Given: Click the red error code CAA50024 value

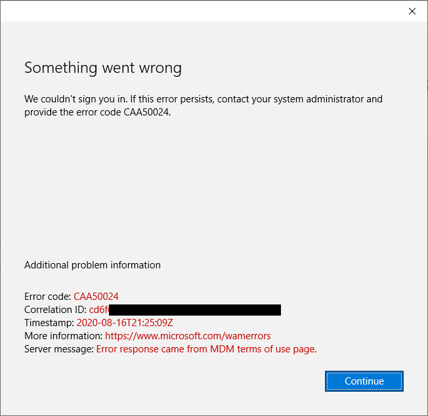Looking at the screenshot, I should 96,297.
